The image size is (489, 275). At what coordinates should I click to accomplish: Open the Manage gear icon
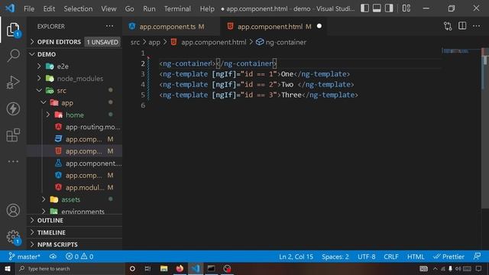pyautogui.click(x=13, y=237)
